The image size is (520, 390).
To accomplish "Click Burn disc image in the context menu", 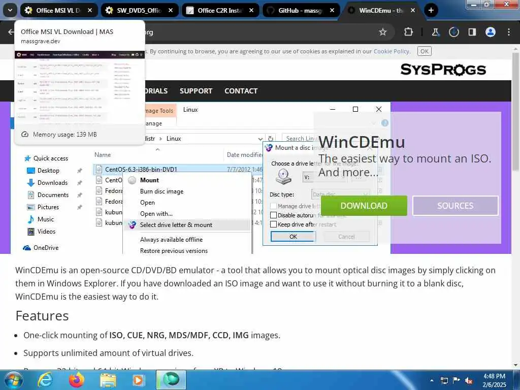I will (x=161, y=191).
